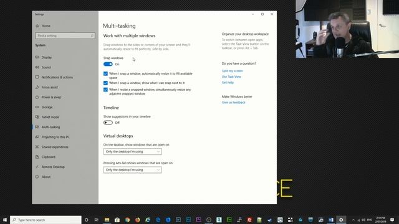Select Multi-tasking in the sidebar
The width and height of the screenshot is (399, 224).
tap(50, 127)
